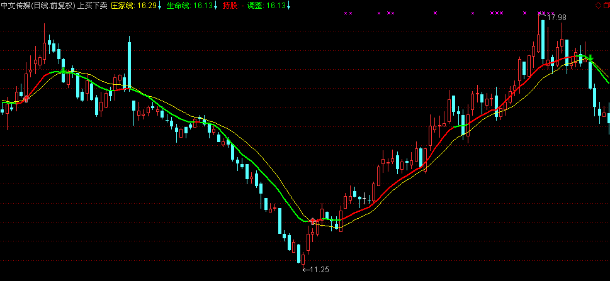
Task: Click the cyan down arrow after 调整 value
Action: coord(288,6)
